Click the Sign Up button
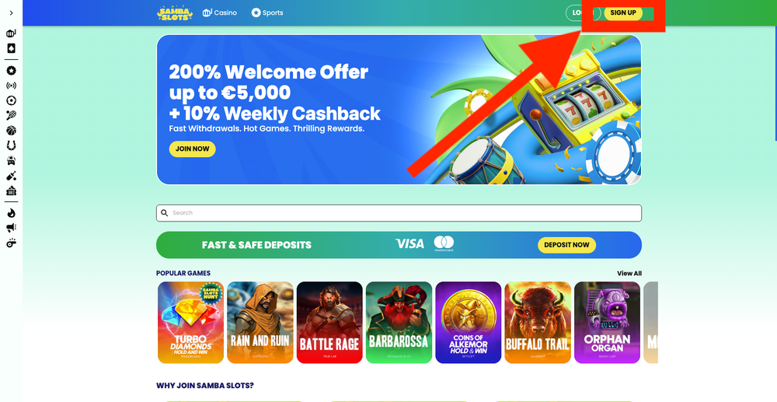Screen dimensions: 777x402 click(623, 13)
